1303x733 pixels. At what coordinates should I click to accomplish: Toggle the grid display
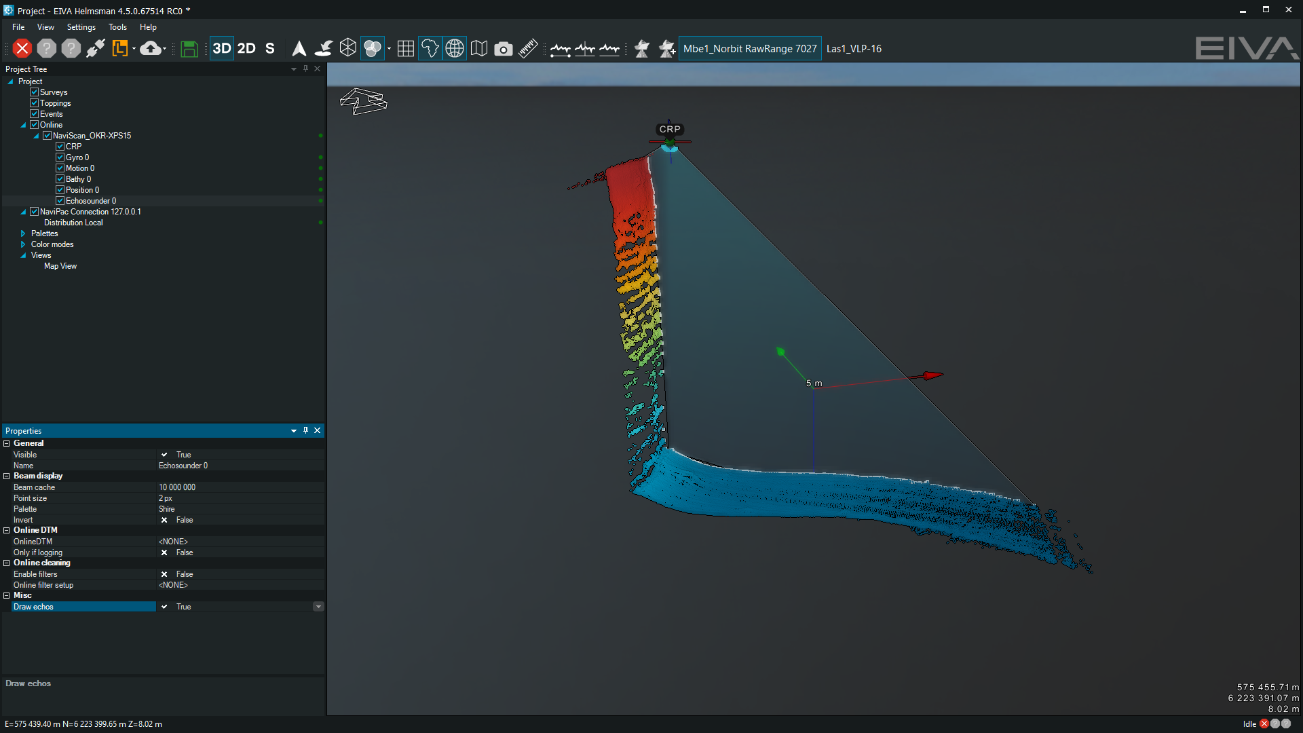pos(405,48)
